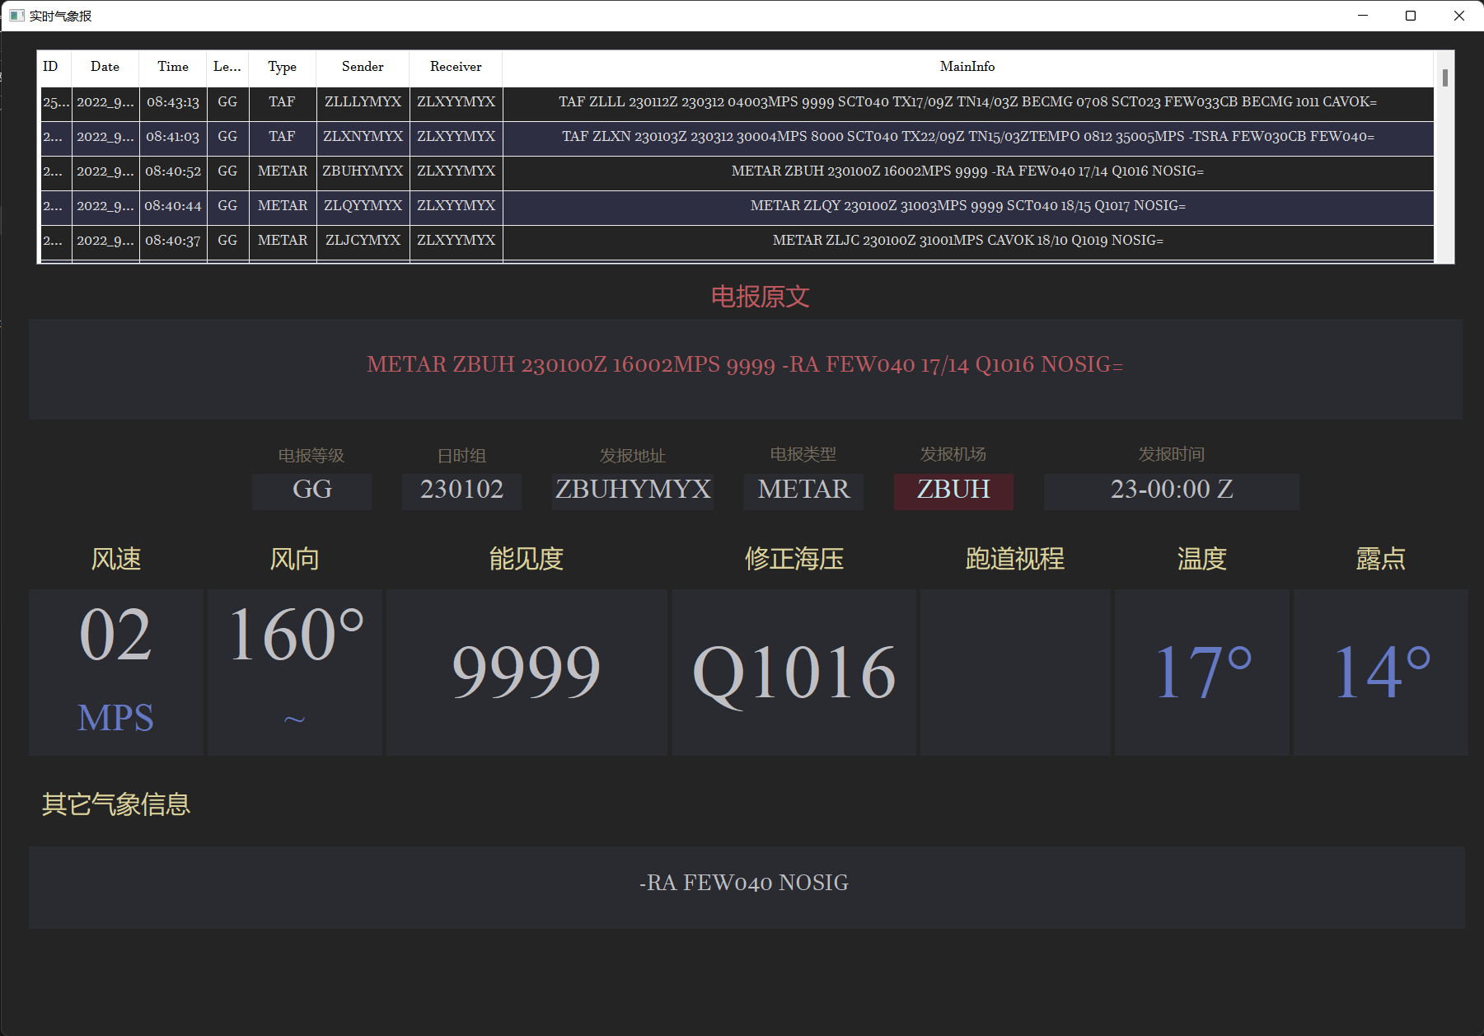This screenshot has width=1484, height=1036.
Task: Click the Sender column header
Action: (362, 67)
